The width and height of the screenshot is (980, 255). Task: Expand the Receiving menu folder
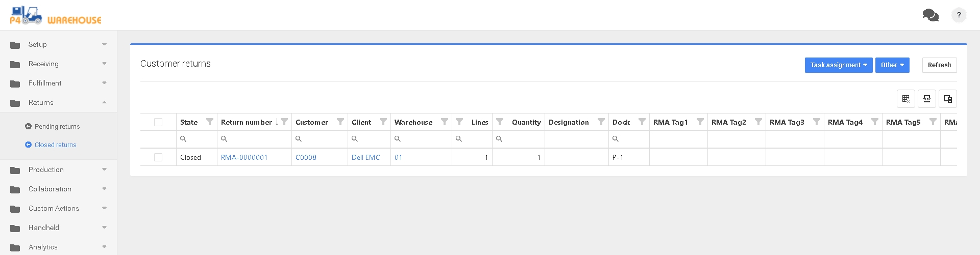coord(58,64)
